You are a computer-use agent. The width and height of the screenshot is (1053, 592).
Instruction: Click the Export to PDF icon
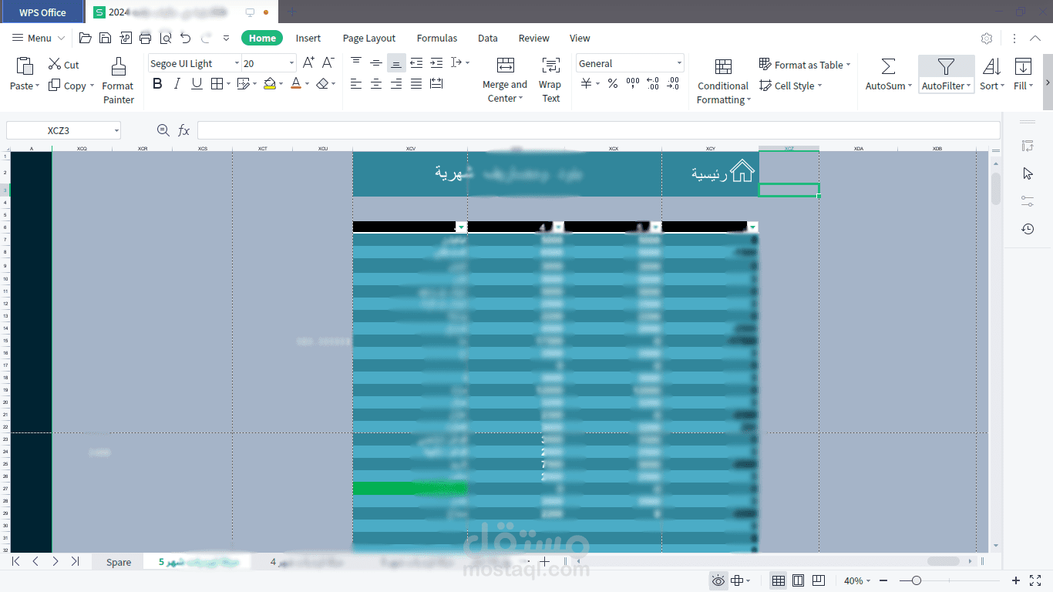tap(126, 38)
